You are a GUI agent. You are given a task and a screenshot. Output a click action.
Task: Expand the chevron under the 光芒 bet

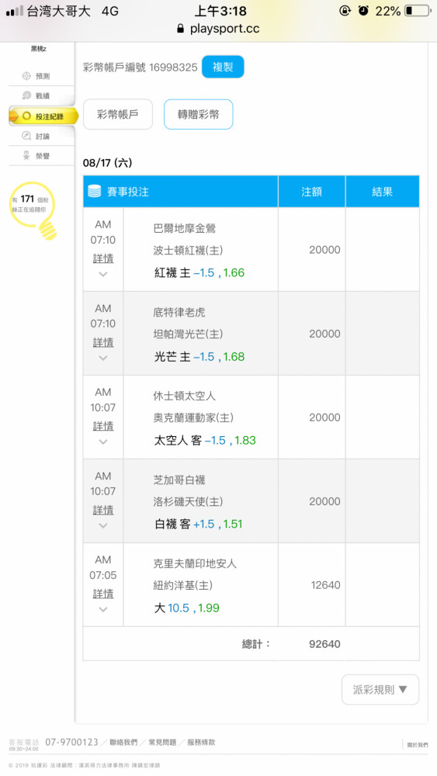tap(103, 358)
